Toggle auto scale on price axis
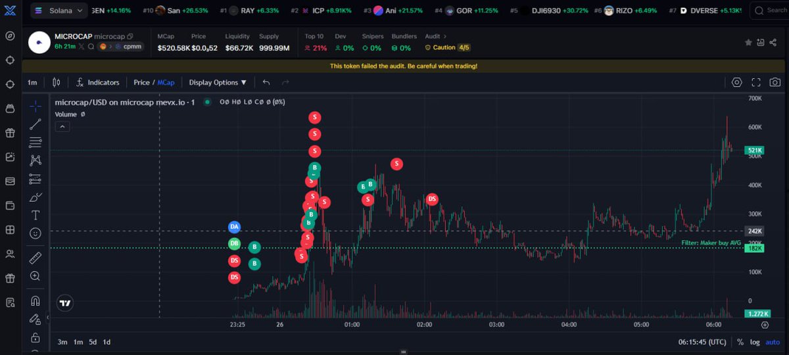 [773, 342]
